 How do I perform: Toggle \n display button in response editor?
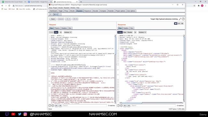coord(135,32)
